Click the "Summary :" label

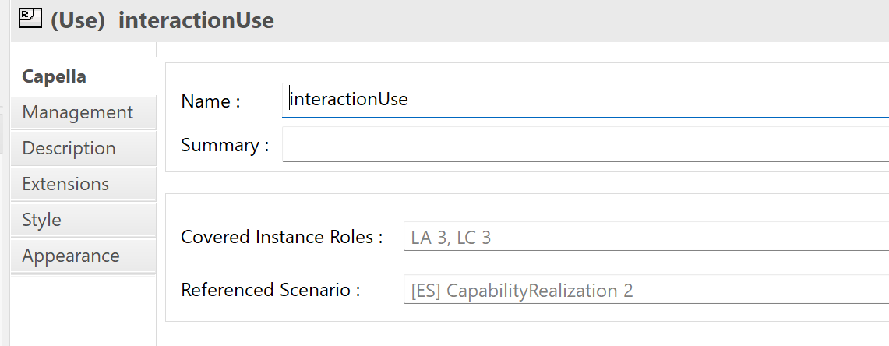click(x=224, y=145)
